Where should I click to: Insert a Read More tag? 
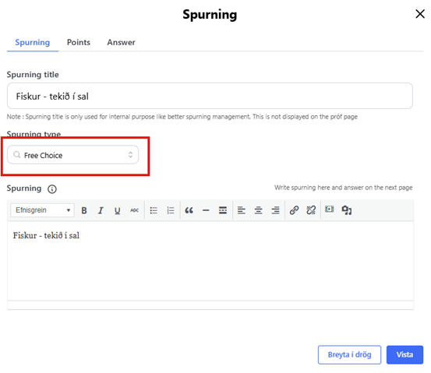tap(223, 210)
